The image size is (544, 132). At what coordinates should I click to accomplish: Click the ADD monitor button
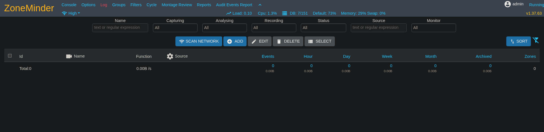235,41
